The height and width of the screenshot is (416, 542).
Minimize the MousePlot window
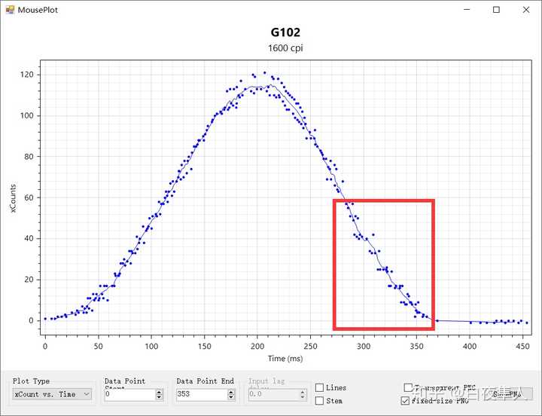click(467, 10)
